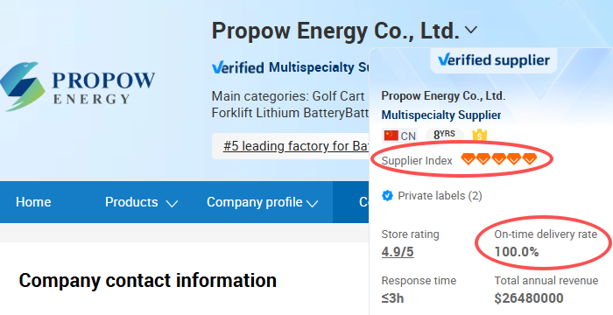Screen dimensions: 613x315
Task: Expand the Products menu chevron
Action: [x=172, y=203]
